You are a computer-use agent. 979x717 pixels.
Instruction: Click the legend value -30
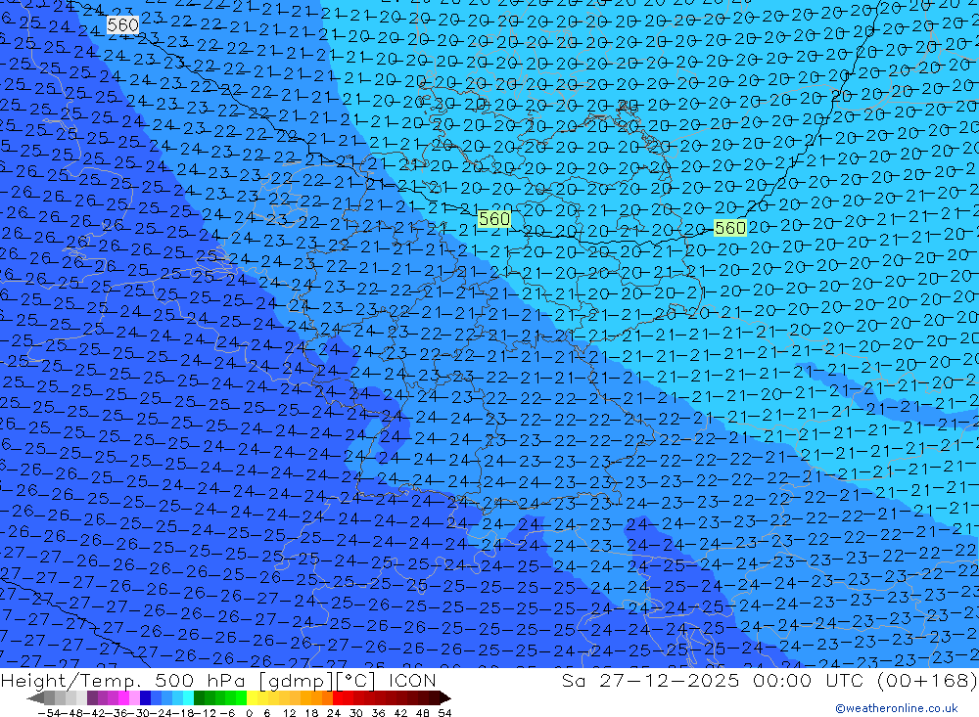click(138, 713)
